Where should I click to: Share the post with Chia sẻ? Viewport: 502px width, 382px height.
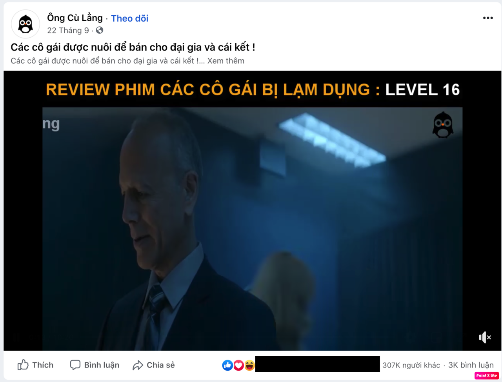154,365
